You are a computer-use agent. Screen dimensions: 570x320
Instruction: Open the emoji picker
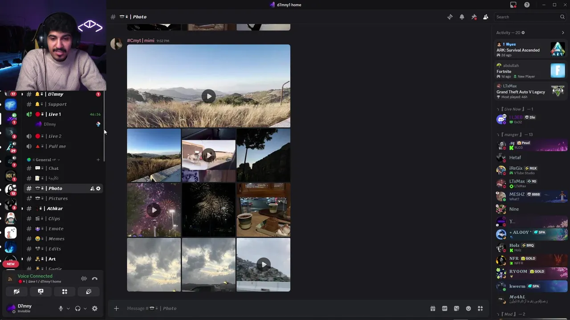(468, 308)
